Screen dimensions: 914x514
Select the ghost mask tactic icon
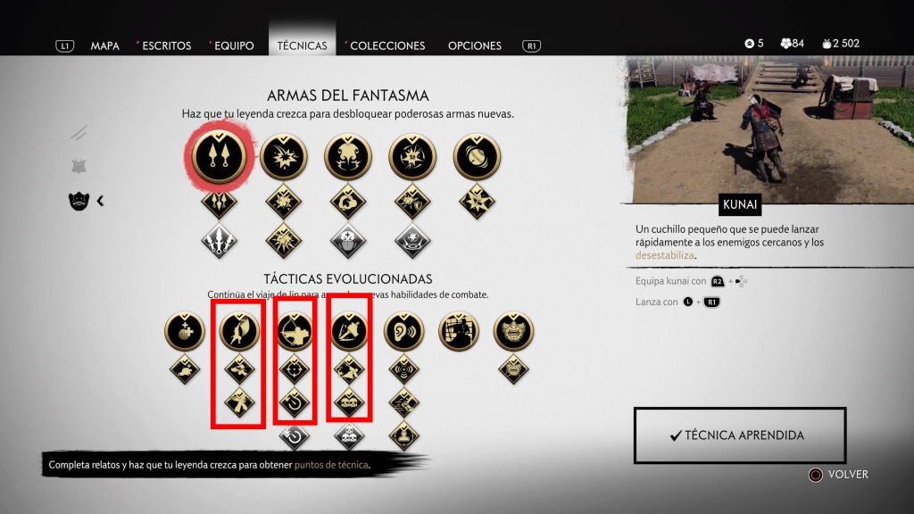pos(513,331)
